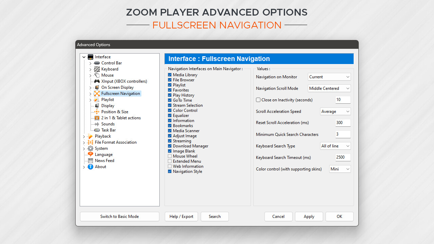Click the Language speech bubble icon
The image size is (434, 244).
click(x=91, y=155)
